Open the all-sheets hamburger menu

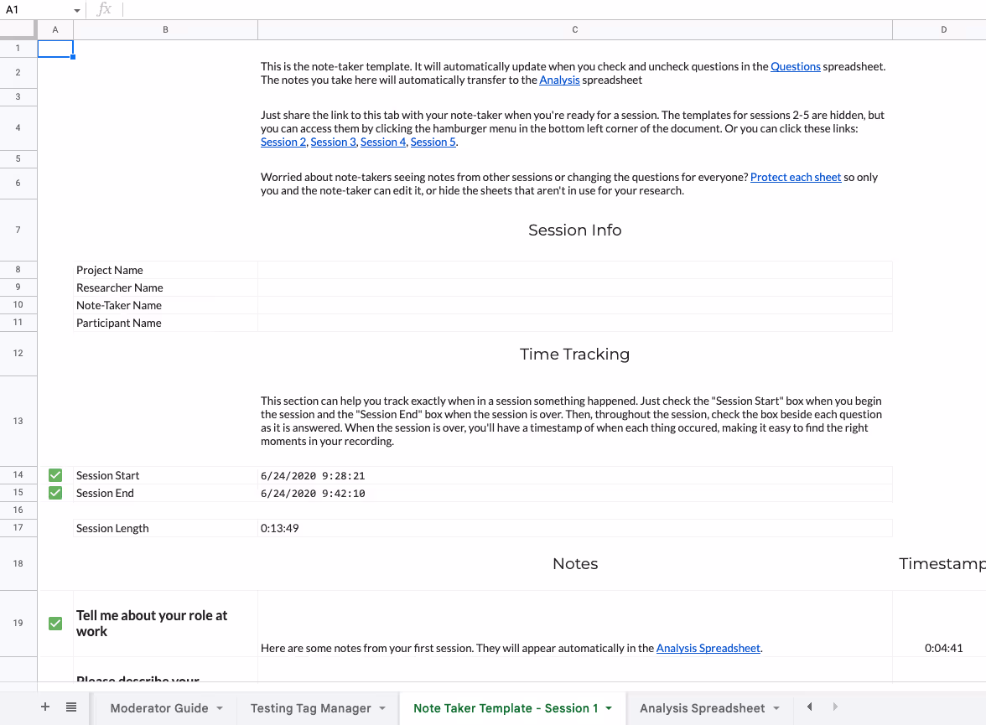tap(72, 707)
